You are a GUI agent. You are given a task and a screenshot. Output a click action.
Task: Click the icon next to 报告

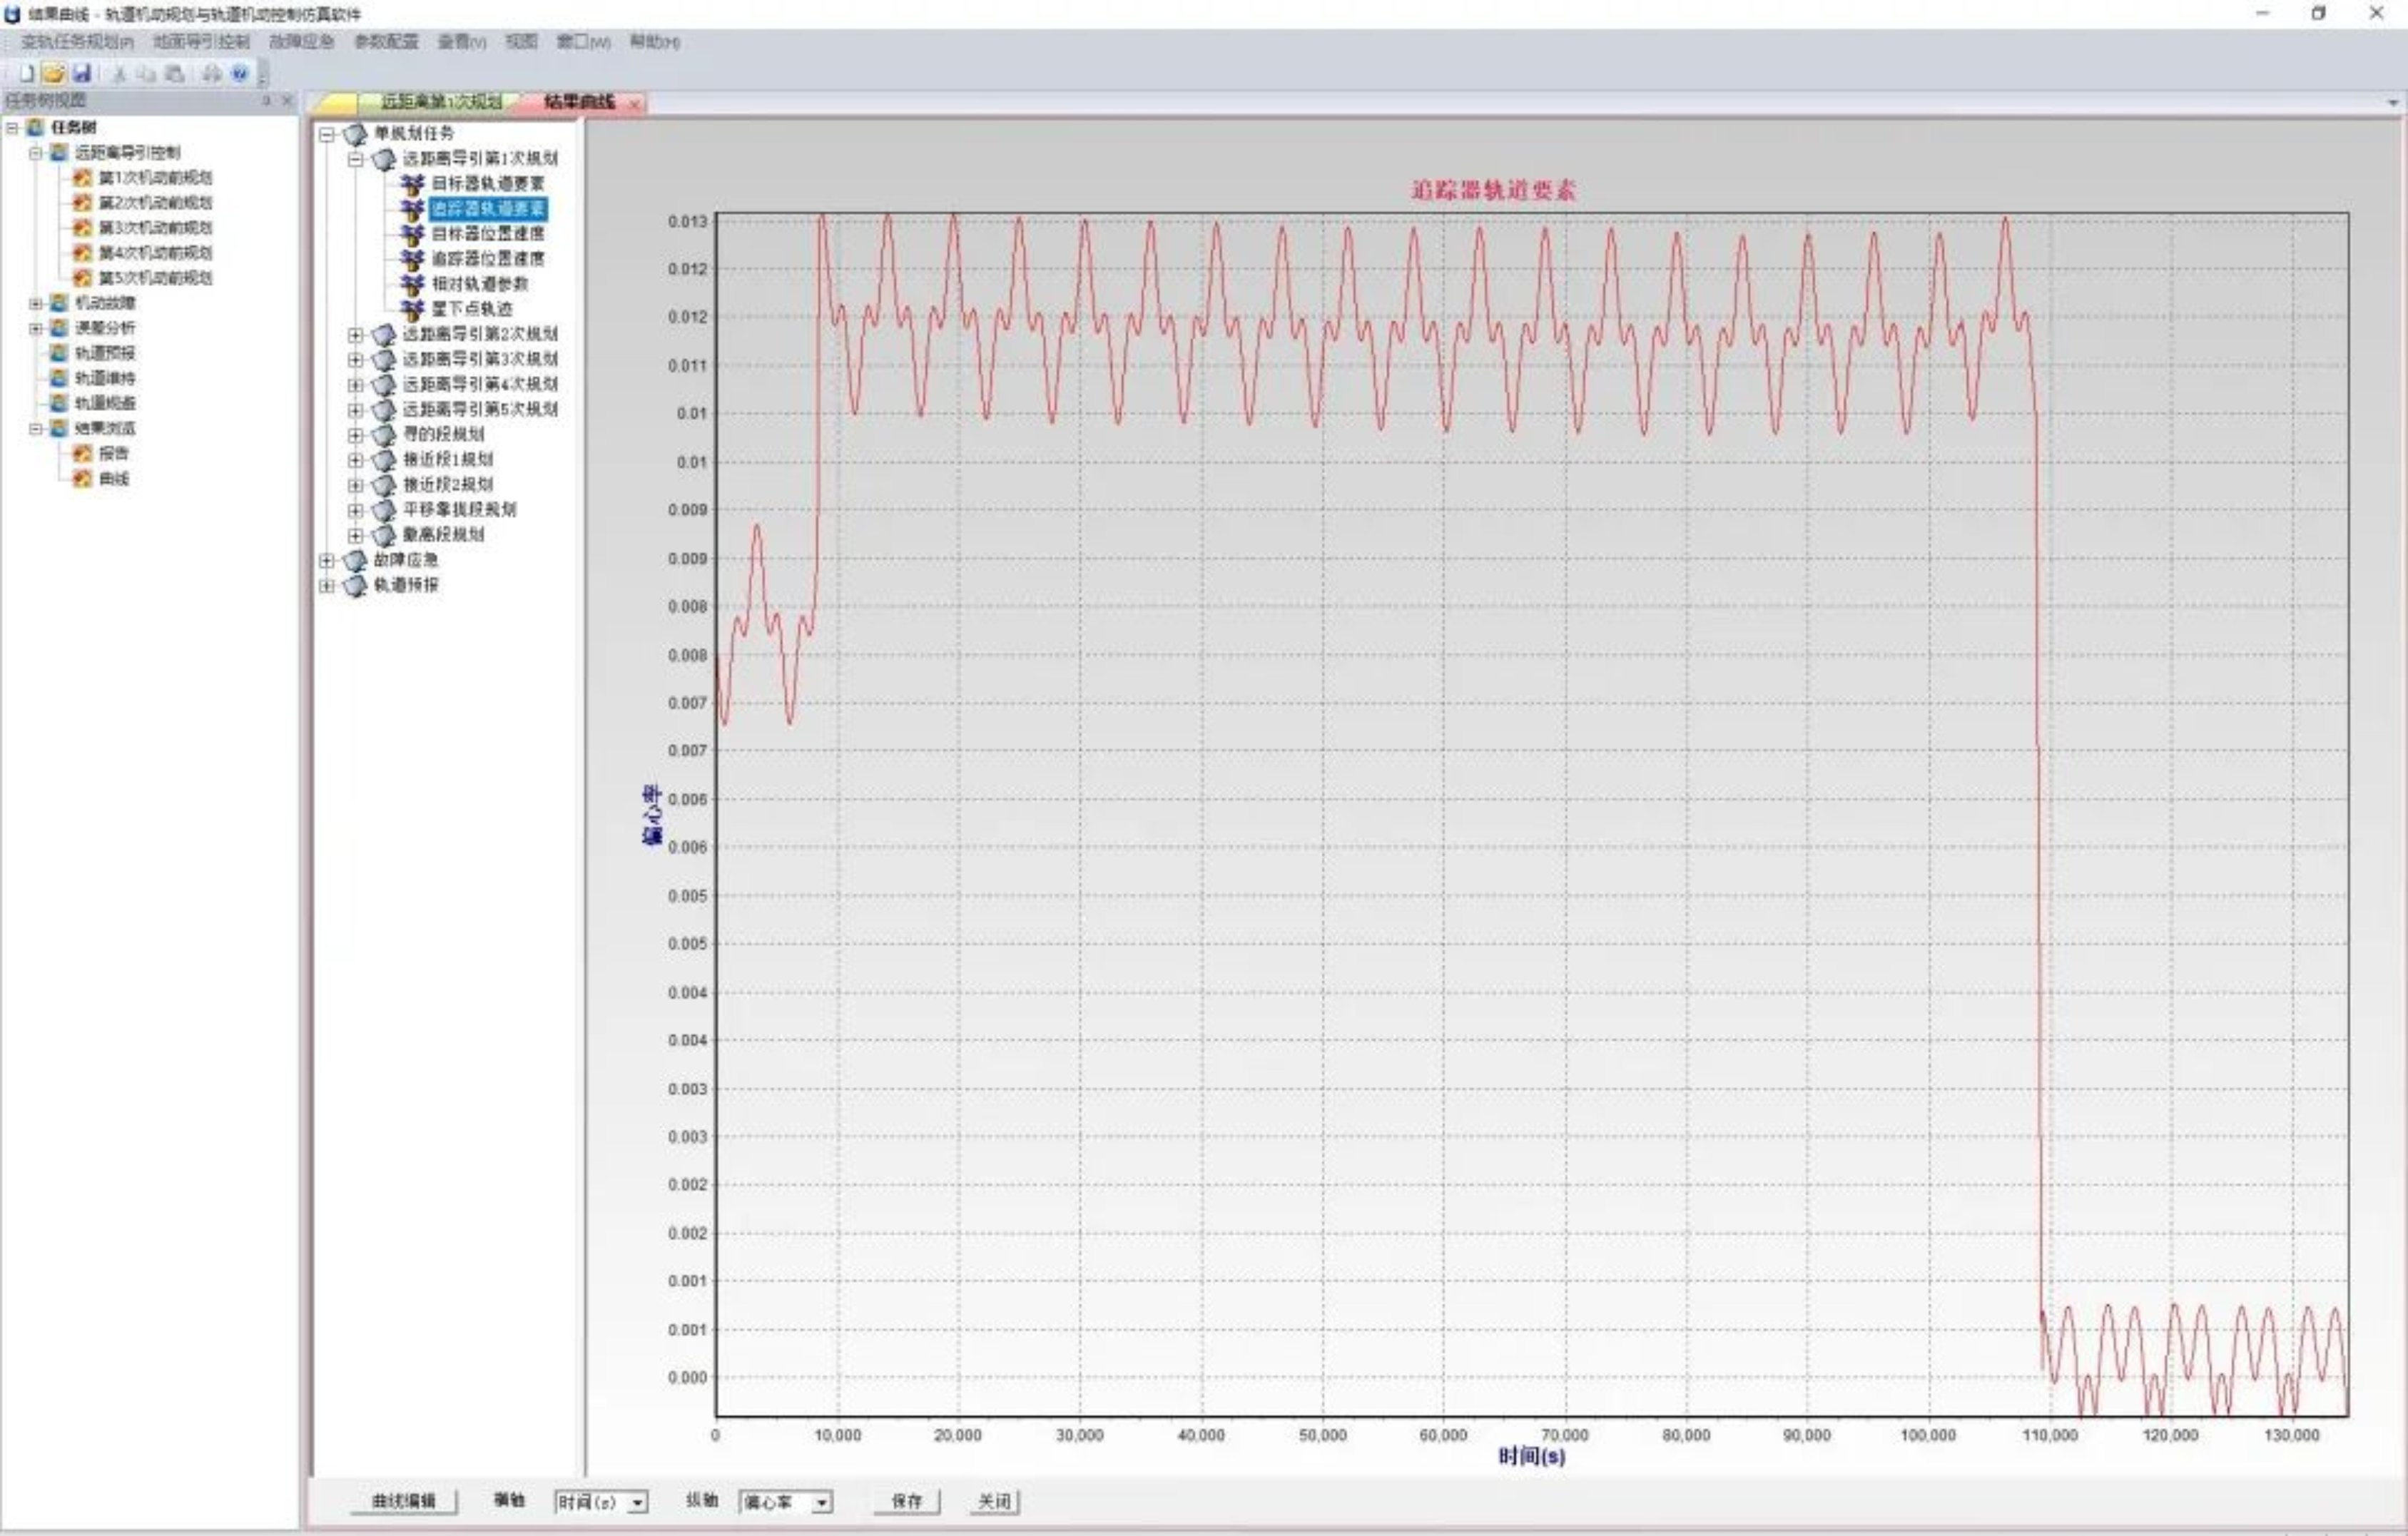[83, 453]
